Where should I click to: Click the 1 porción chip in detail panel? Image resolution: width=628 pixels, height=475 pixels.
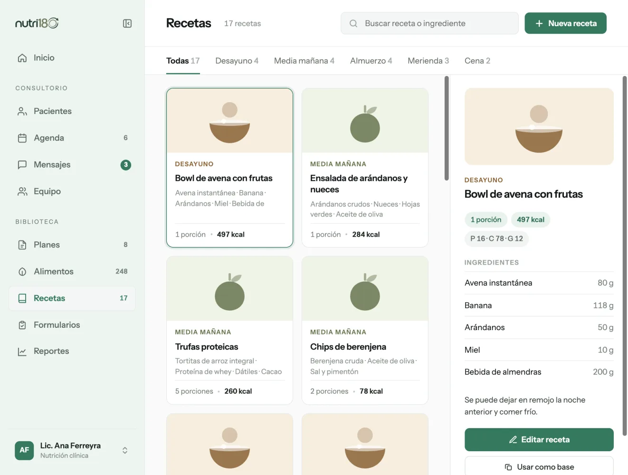click(x=486, y=220)
